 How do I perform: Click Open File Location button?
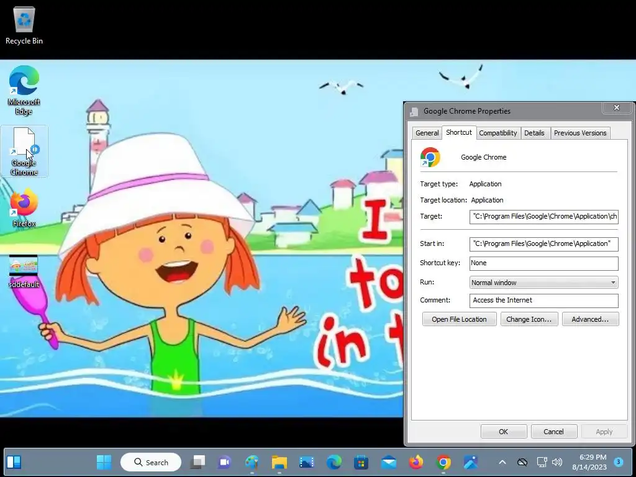tap(459, 319)
